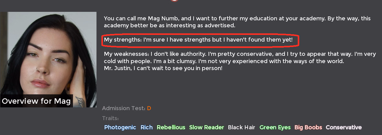Viewport: 382px width, 135px height.
Task: Select the Green Eyes trait
Action: (275, 127)
